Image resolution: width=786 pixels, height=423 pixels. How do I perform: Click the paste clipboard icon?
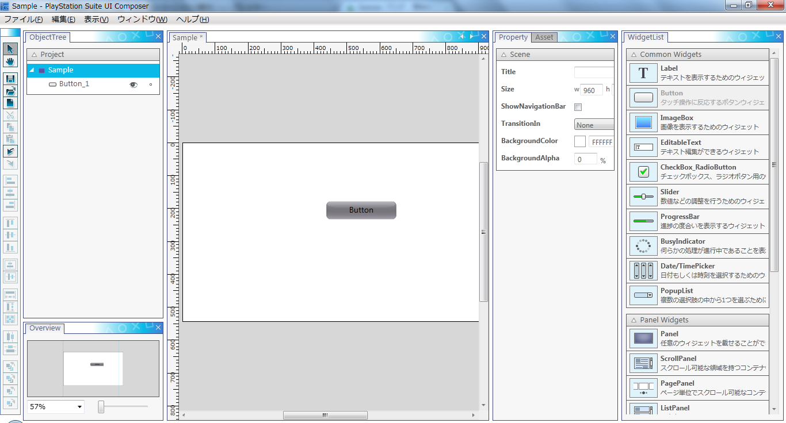(x=10, y=139)
